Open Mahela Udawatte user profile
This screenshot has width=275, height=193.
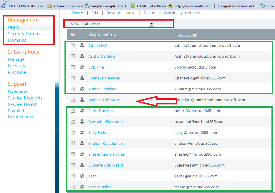[x=104, y=100]
